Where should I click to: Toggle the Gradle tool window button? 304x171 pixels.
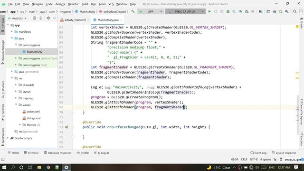point(302,23)
